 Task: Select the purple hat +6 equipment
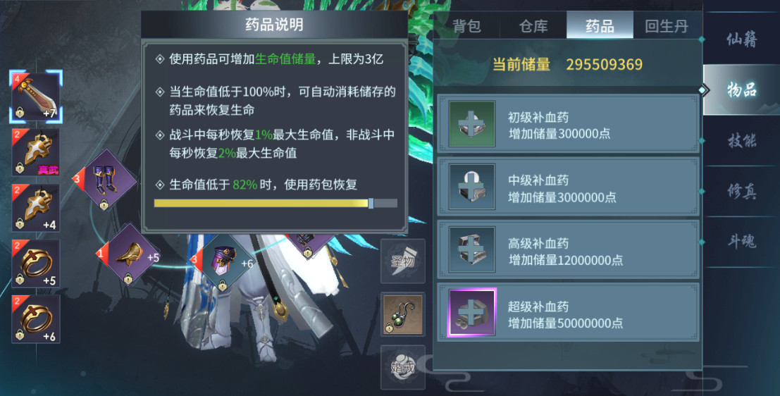click(223, 262)
